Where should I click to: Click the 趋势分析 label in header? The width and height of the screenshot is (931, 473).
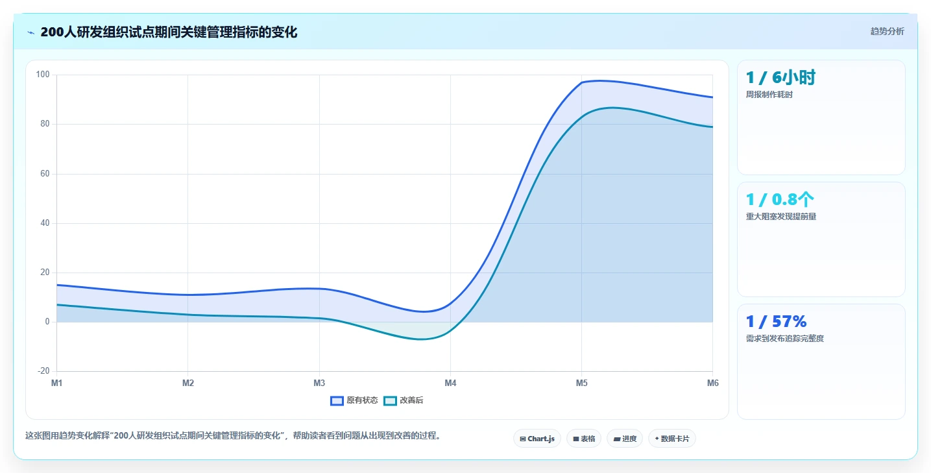(x=887, y=32)
